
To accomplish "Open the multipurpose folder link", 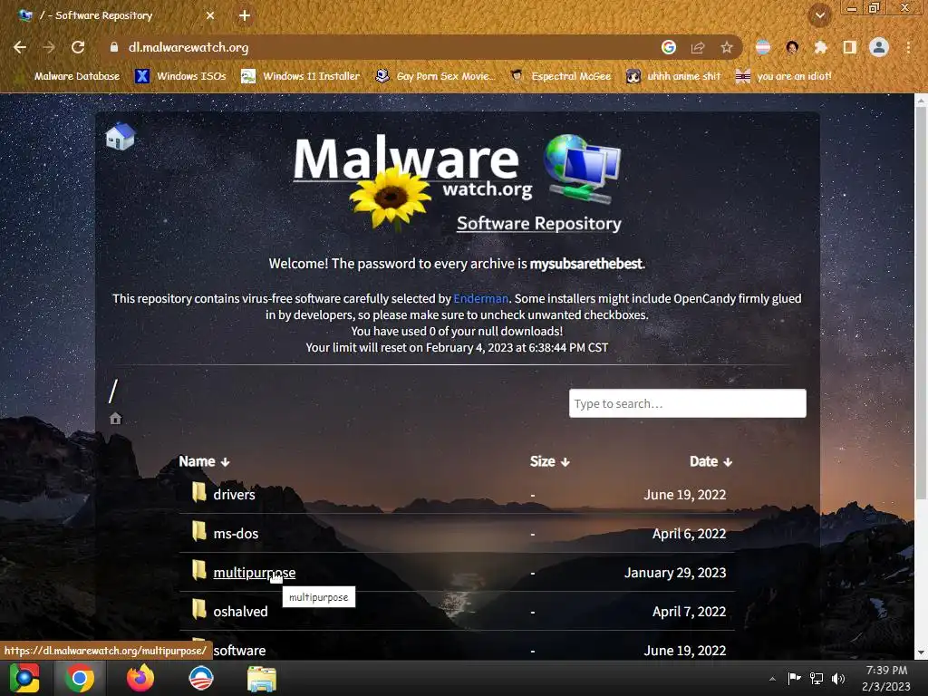I will [x=254, y=573].
